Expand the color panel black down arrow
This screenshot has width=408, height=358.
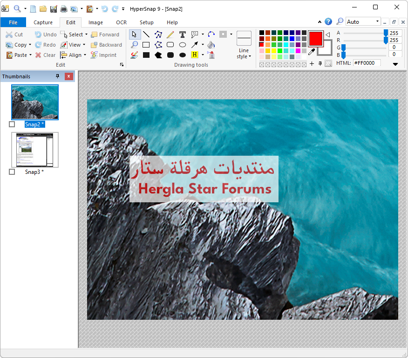click(x=395, y=64)
